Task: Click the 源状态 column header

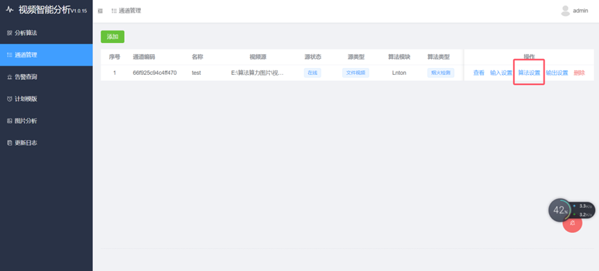Action: coord(313,57)
